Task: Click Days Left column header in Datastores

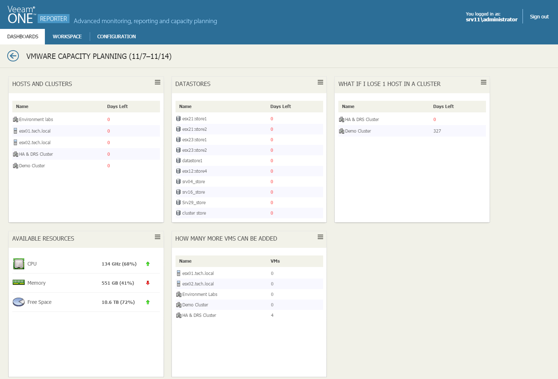Action: click(280, 106)
